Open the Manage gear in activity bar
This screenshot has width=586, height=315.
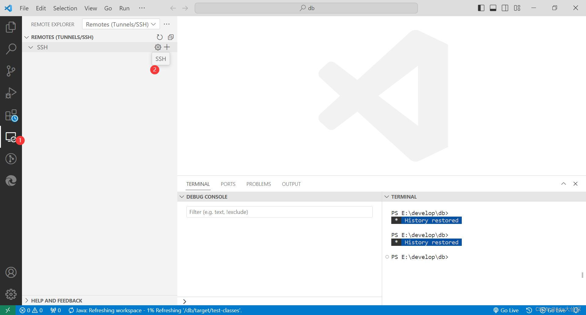point(11,294)
